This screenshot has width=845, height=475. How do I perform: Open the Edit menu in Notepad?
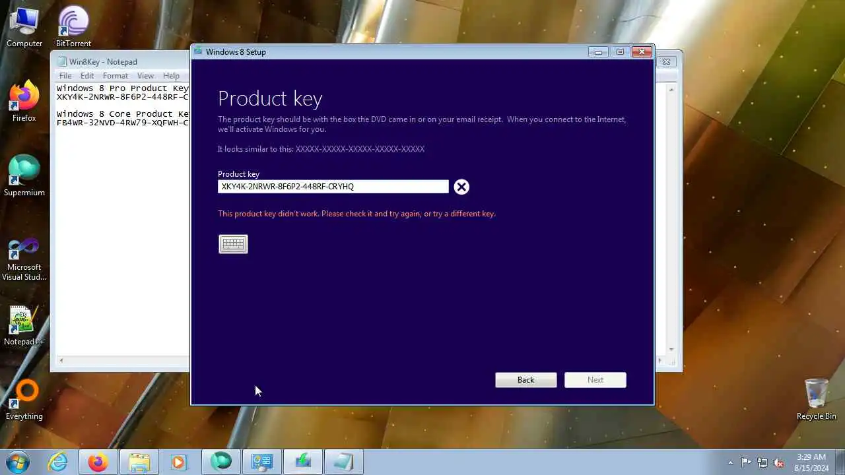[87, 76]
